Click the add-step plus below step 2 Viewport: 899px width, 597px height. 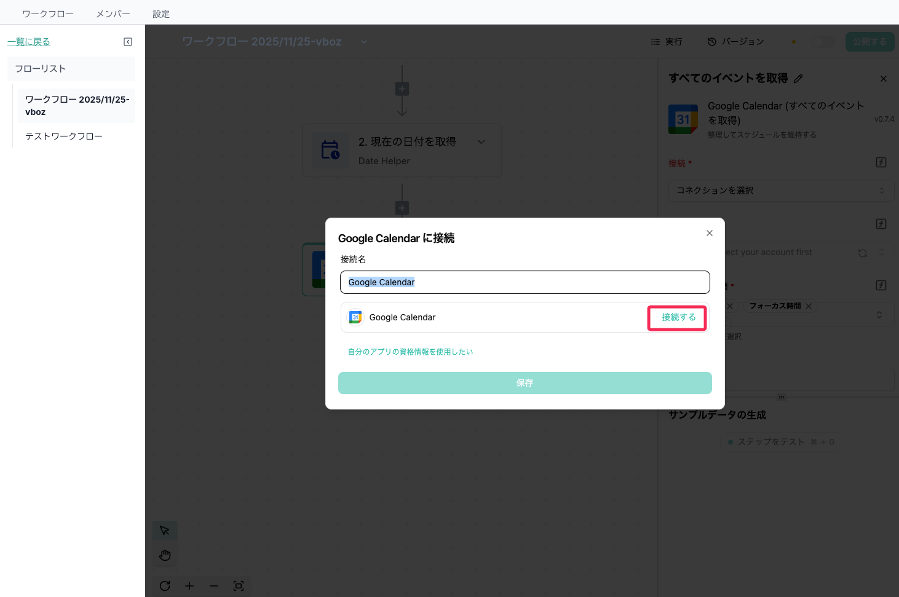(x=402, y=208)
